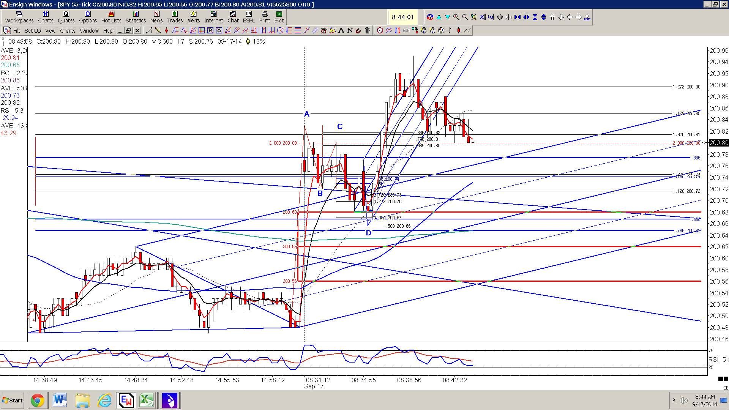Click the alarm clock draw tool
Screen dimensions: 729x410
tap(323, 30)
